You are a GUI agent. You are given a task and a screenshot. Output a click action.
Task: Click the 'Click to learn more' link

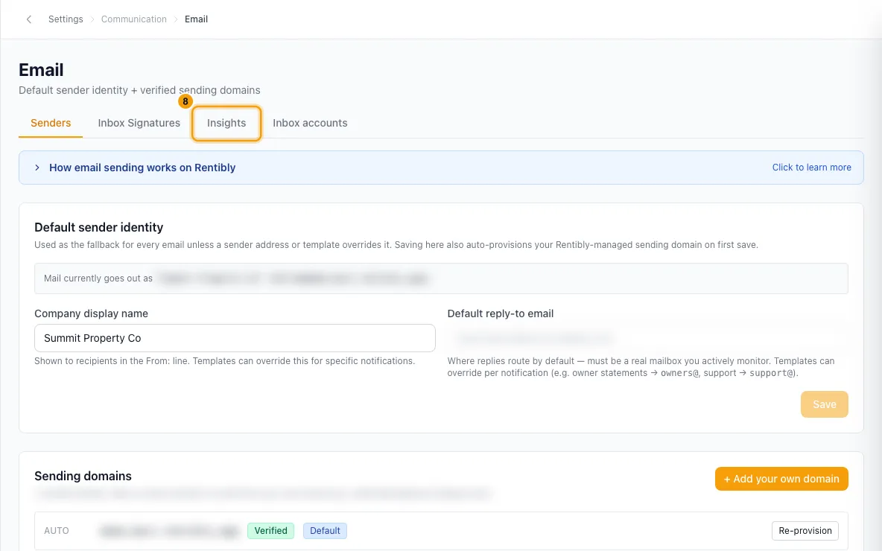point(811,168)
